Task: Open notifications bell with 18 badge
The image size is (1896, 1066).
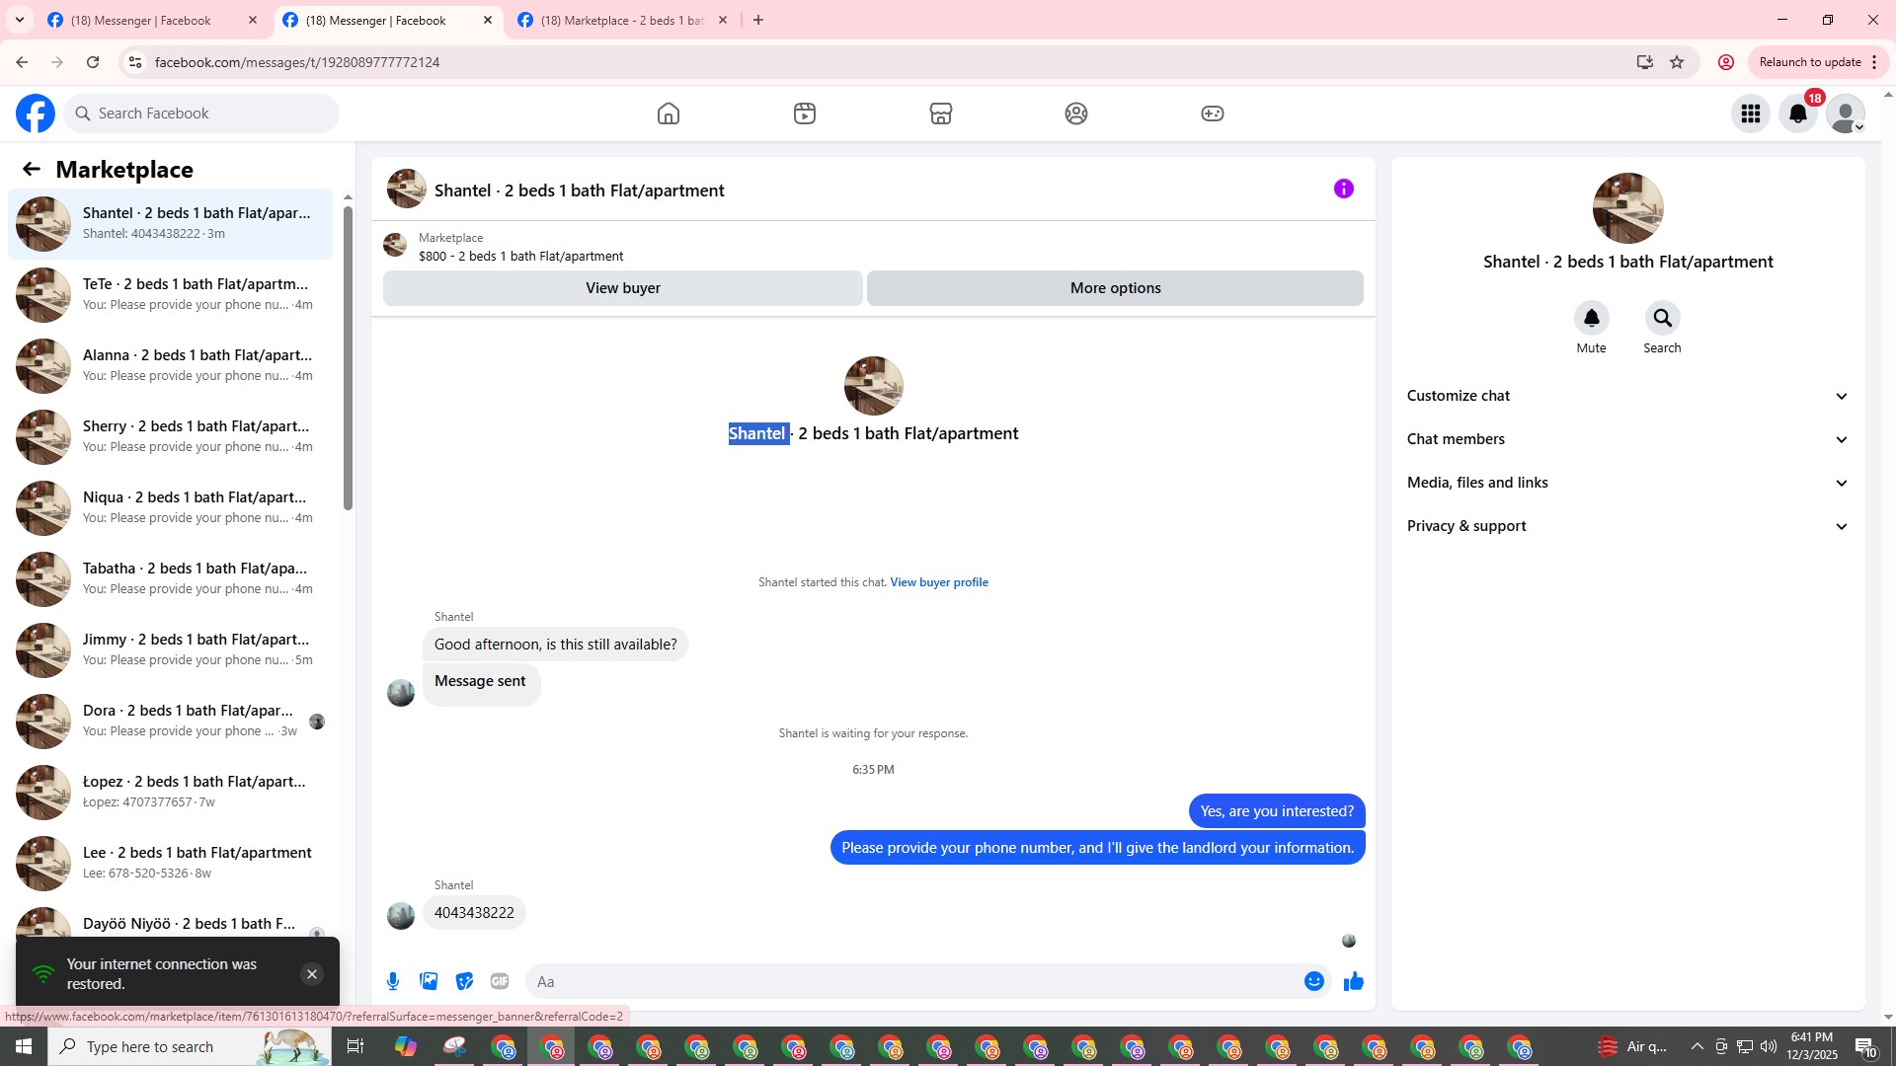Action: pyautogui.click(x=1798, y=114)
